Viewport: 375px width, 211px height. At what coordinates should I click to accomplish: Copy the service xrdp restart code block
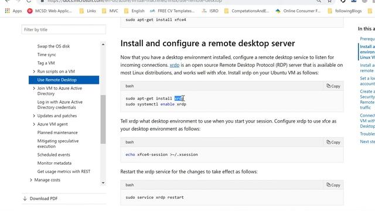pos(333,185)
